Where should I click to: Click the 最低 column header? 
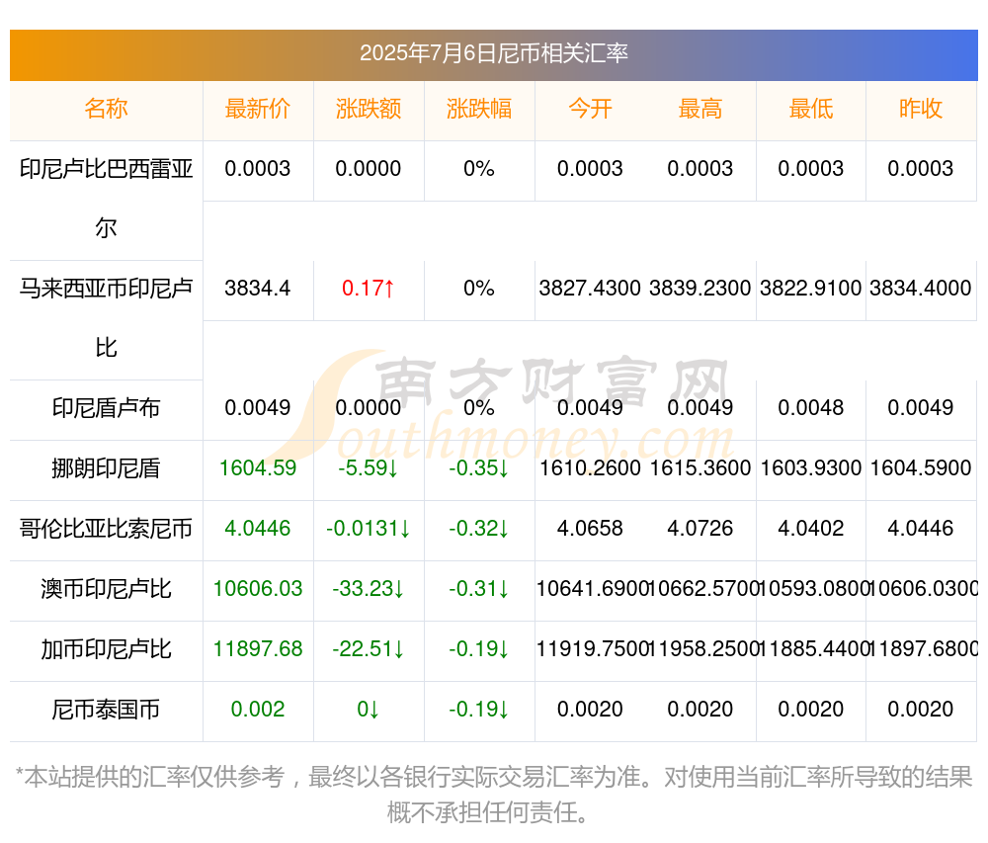(811, 109)
